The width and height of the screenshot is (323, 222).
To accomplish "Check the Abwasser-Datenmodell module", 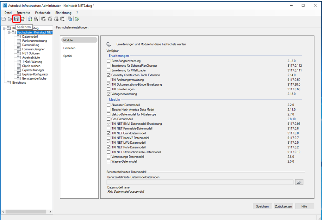I will (x=109, y=105).
